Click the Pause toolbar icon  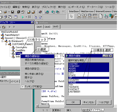[29, 17]
